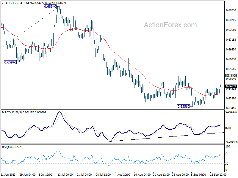Click the current price tag 0.64639
This screenshot has height=178, width=238.
[231, 86]
